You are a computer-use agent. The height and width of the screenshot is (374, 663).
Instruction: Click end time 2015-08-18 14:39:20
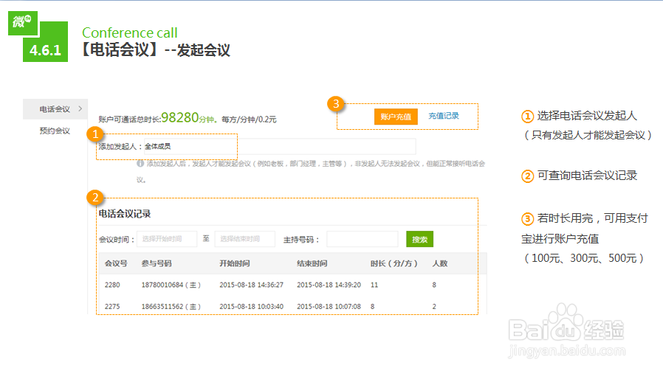pyautogui.click(x=329, y=285)
